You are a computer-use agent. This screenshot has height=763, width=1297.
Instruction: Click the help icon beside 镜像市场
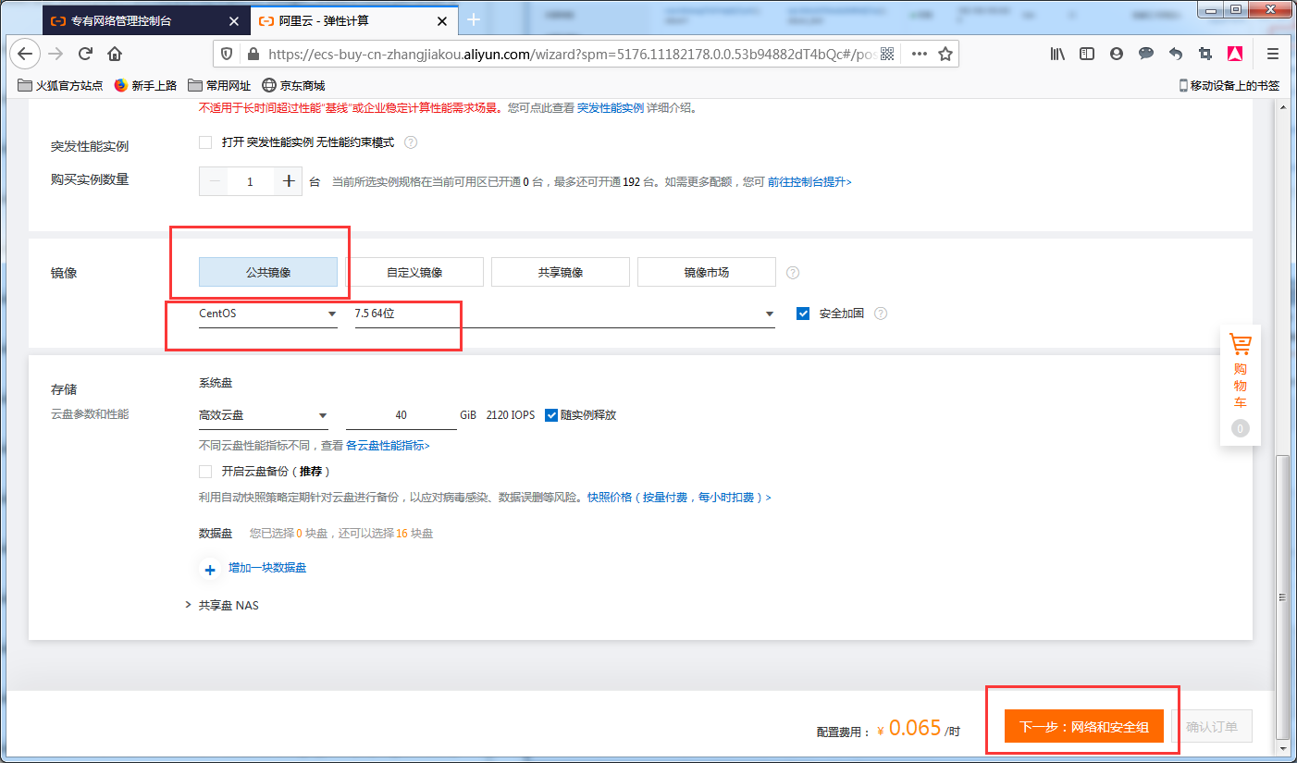tap(792, 271)
